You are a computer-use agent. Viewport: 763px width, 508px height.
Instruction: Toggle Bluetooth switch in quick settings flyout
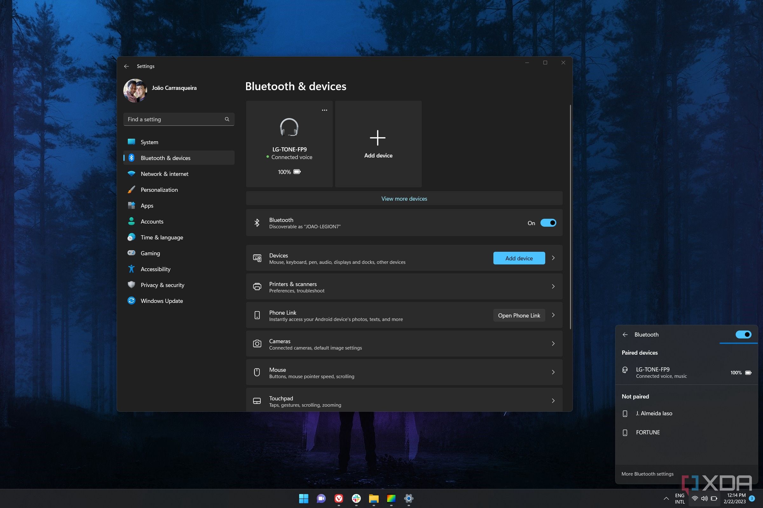pyautogui.click(x=743, y=335)
